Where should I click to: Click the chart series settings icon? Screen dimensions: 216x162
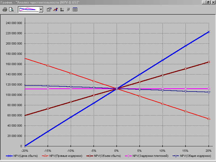(56, 9)
